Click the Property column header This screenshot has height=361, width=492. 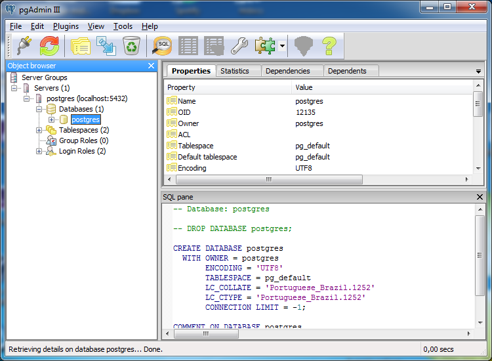(228, 87)
